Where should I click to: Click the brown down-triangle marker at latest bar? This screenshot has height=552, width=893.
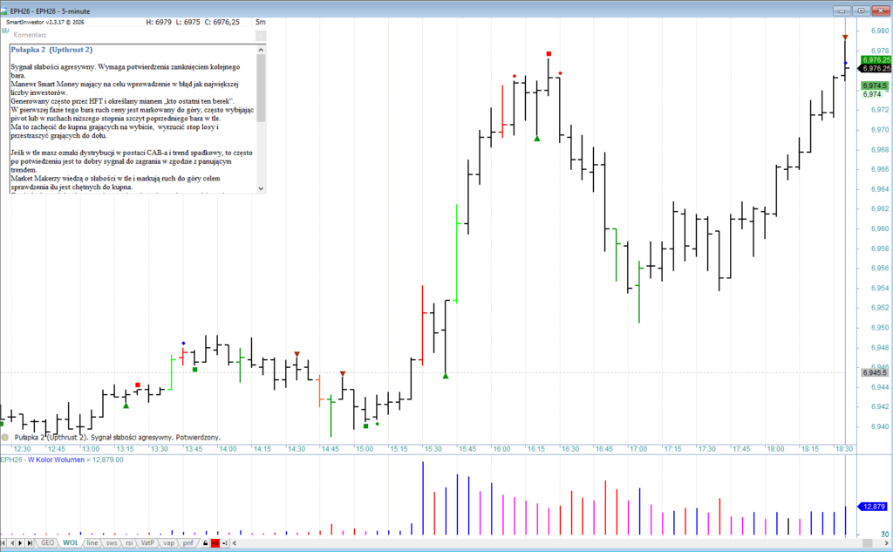pyautogui.click(x=845, y=37)
